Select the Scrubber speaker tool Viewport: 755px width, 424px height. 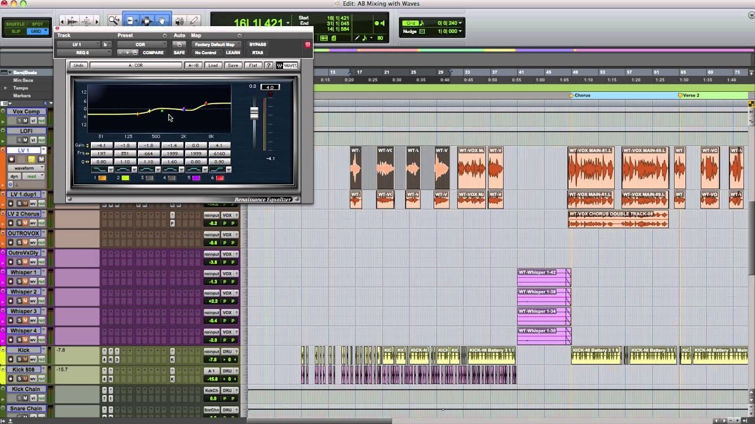179,21
